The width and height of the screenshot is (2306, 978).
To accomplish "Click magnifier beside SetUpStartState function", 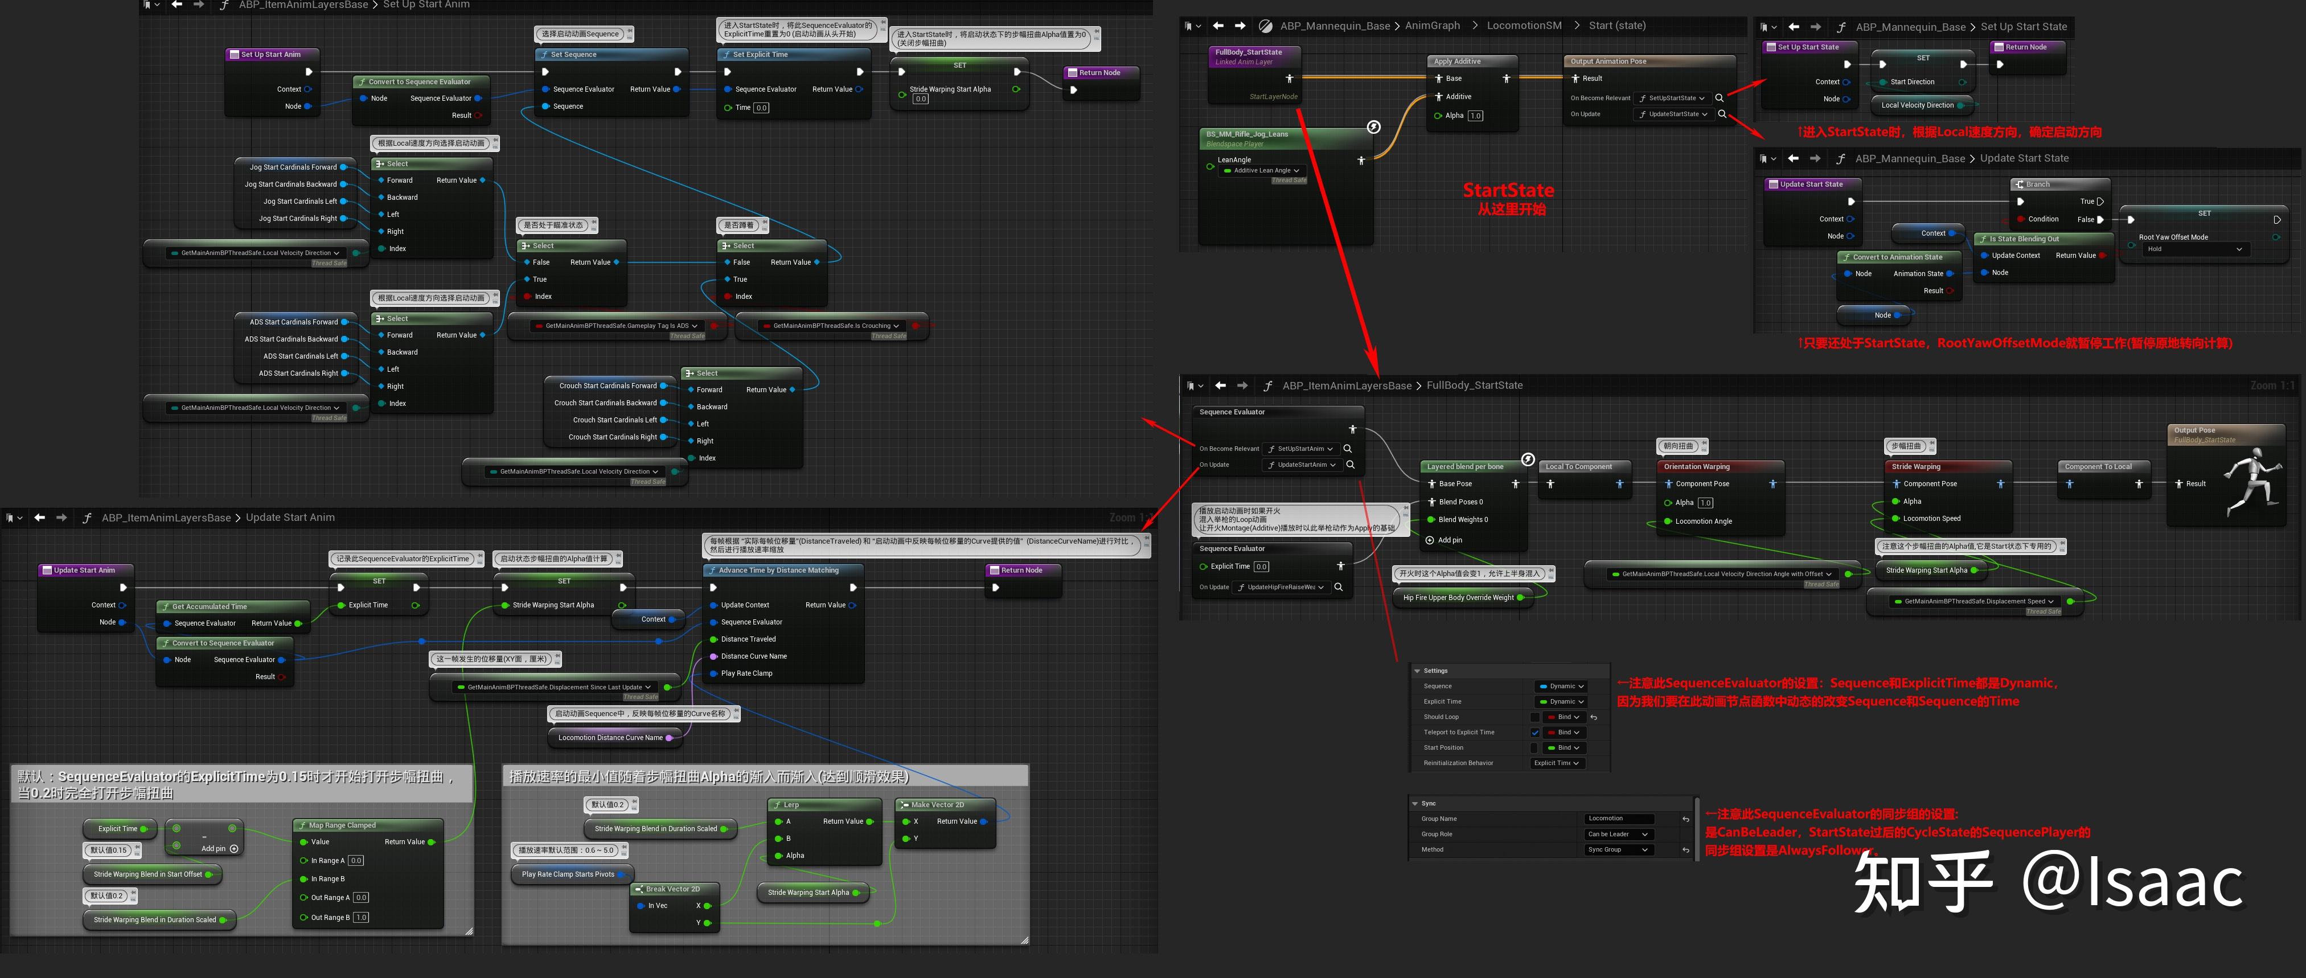I will click(1719, 98).
